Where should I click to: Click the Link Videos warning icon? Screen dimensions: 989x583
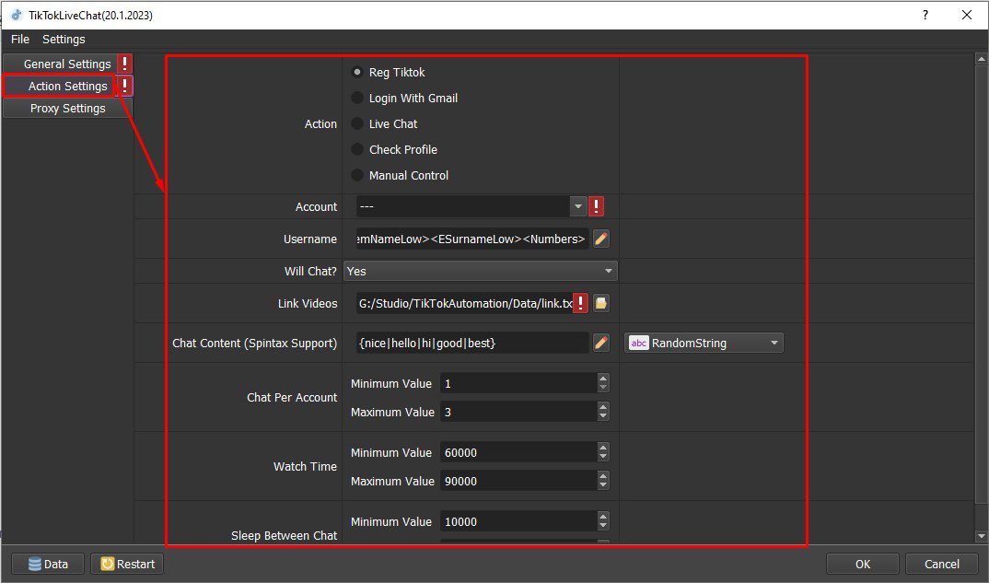(580, 303)
